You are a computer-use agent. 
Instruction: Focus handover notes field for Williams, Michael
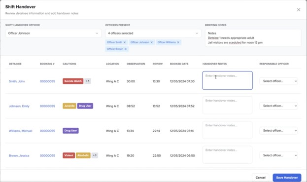(x=227, y=130)
